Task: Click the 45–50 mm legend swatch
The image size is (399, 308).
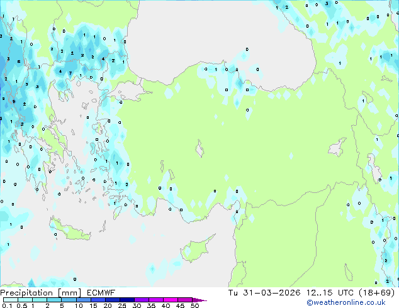Action: click(x=185, y=300)
